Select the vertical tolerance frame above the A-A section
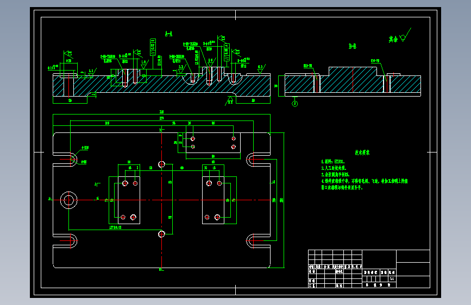Screen dimensions: 471x305 (153, 47)
